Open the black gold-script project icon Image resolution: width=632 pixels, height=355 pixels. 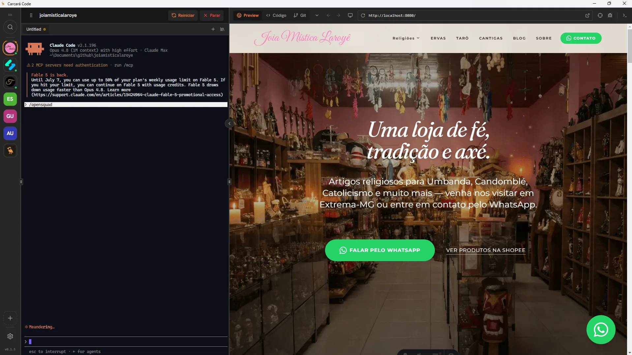coord(10,82)
